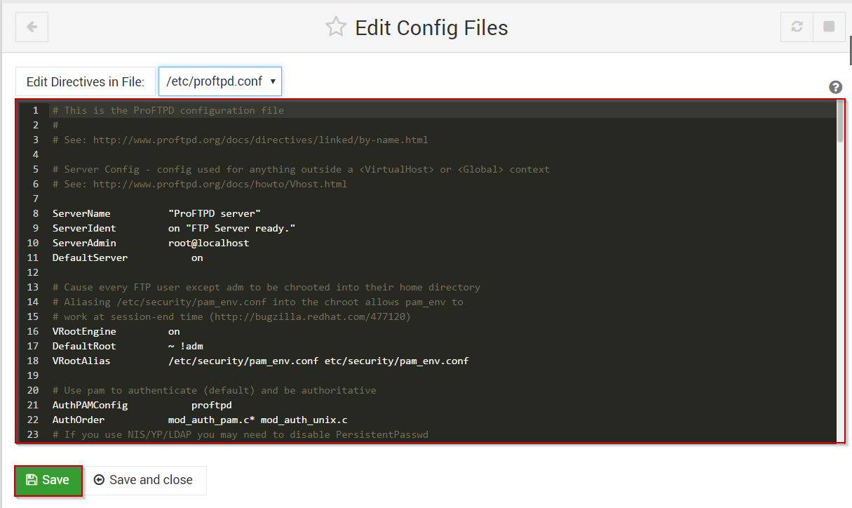Viewport: 852px width, 508px height.
Task: Click the editor vertical scrollbar thumb
Action: pyautogui.click(x=840, y=121)
